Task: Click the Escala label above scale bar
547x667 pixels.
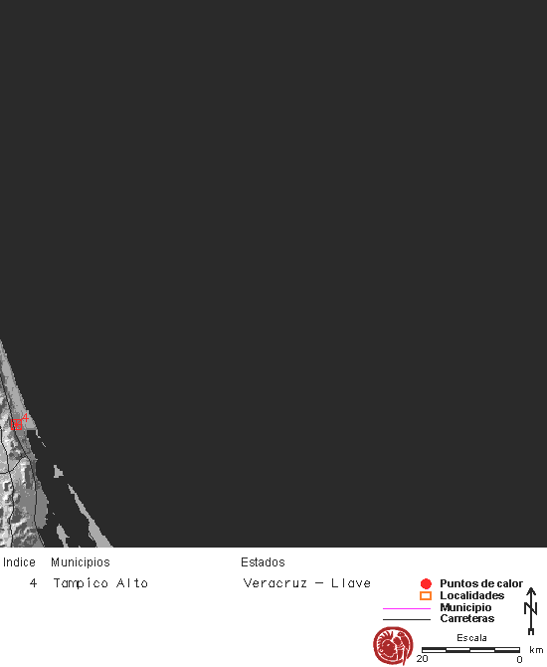Action: [471, 638]
